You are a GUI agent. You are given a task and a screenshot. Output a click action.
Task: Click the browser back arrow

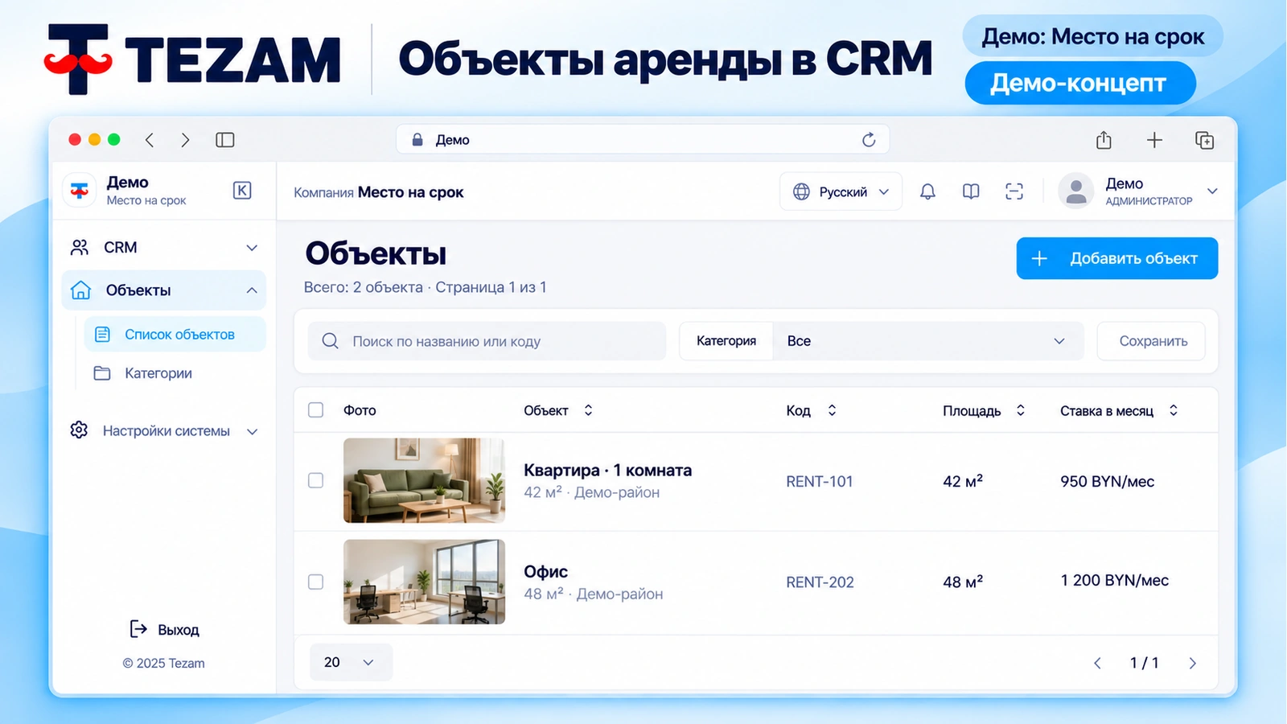click(150, 140)
